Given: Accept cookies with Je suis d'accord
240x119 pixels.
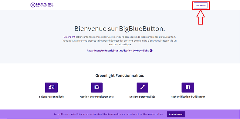Looking at the screenshot, I should pos(176,114).
